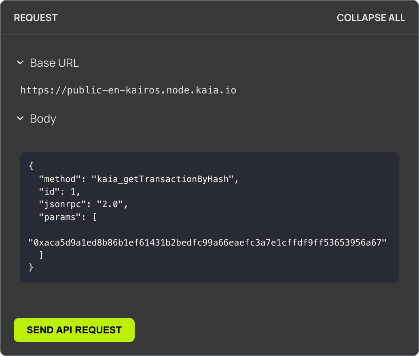Click the "method" key in the body
This screenshot has height=356, width=419.
click(x=59, y=178)
